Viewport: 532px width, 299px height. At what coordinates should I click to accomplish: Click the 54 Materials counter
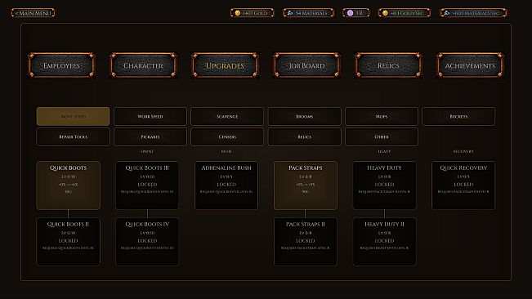click(308, 13)
